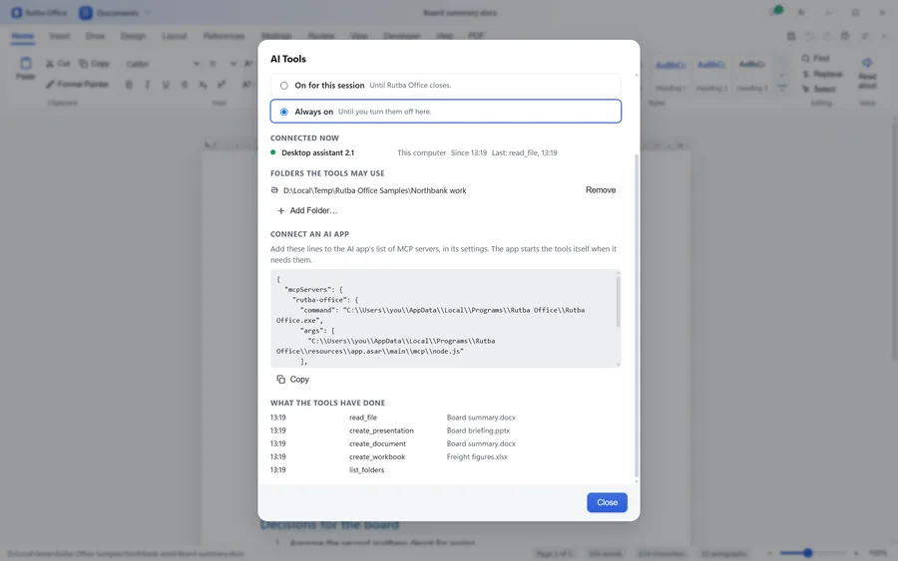Toggle underline formatting in the ribbon
The height and width of the screenshot is (561, 898).
tap(166, 85)
